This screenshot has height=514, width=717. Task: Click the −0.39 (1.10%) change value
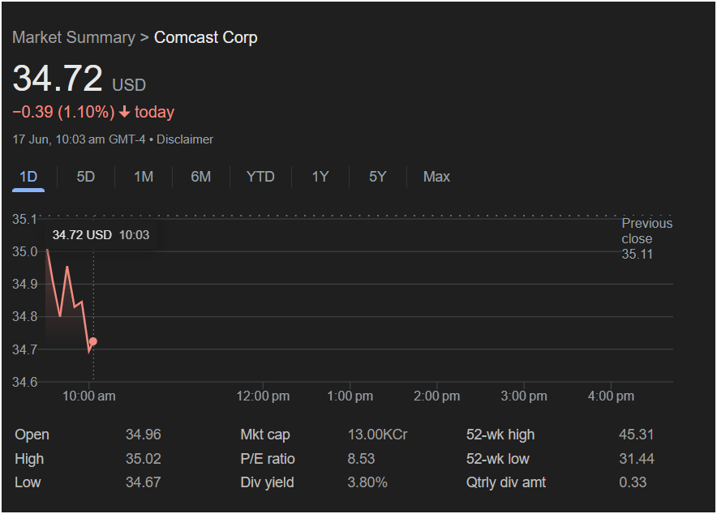click(x=63, y=112)
